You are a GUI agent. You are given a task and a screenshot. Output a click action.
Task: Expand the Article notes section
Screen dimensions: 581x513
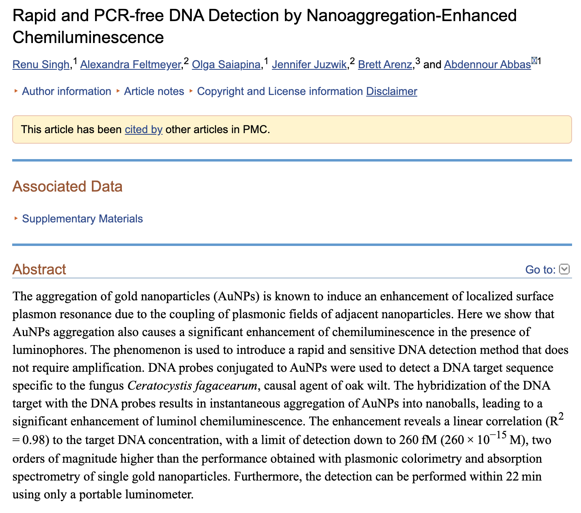click(x=154, y=91)
